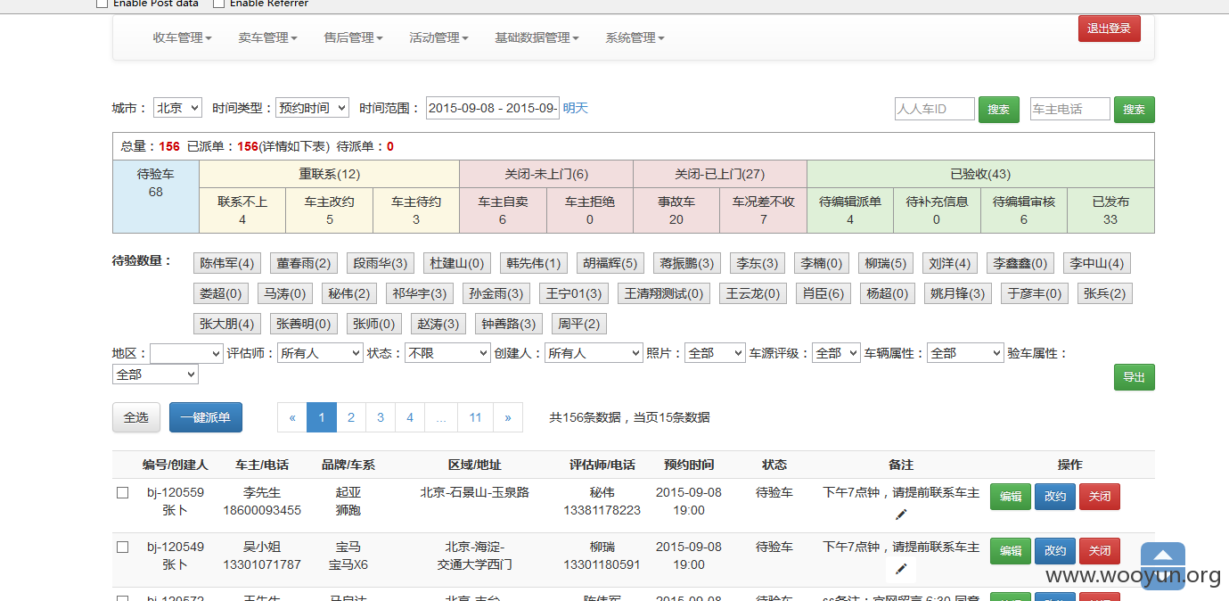
Task: Open the 评估师 dropdown
Action: click(x=320, y=353)
